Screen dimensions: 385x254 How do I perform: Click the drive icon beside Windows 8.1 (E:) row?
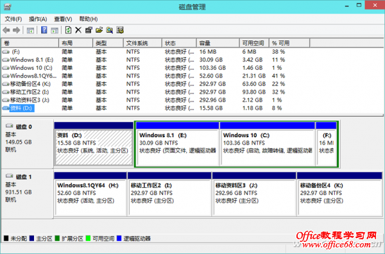click(6, 60)
